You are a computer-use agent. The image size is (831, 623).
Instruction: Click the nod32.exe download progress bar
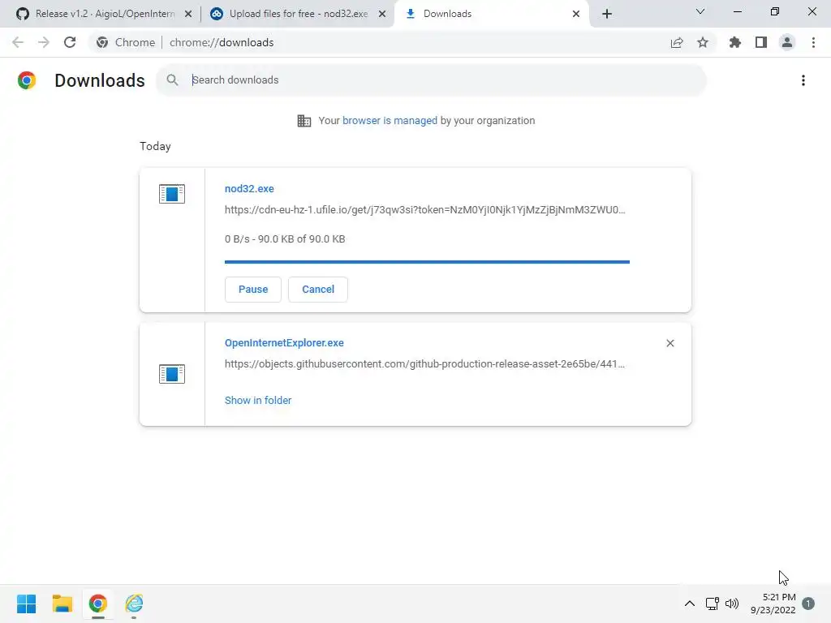coord(427,262)
